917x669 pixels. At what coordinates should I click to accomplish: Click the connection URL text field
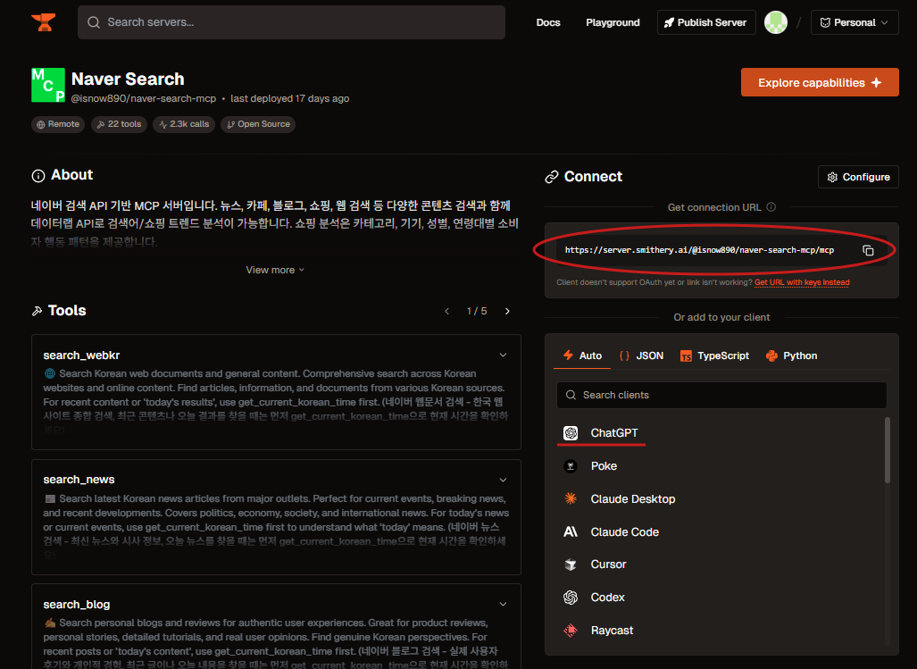click(699, 250)
